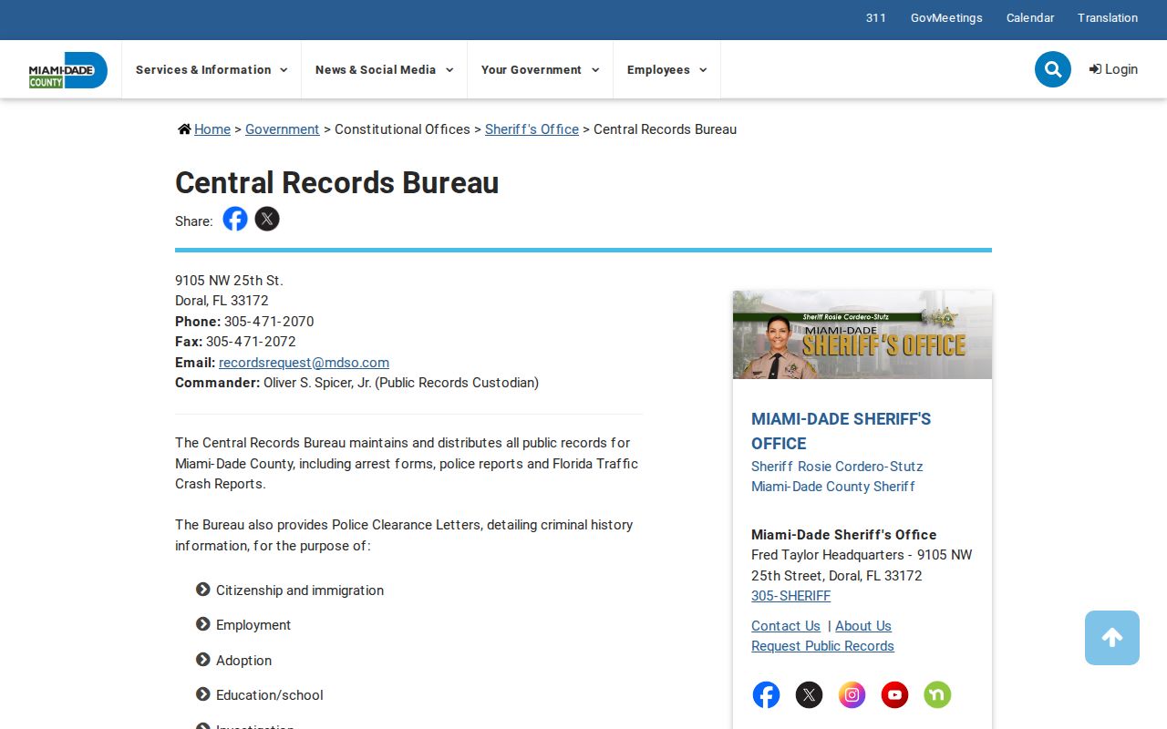The height and width of the screenshot is (729, 1167).
Task: Open the search magnifier button
Action: (x=1053, y=69)
